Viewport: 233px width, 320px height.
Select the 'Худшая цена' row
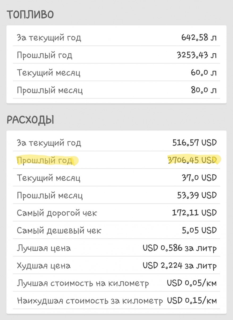click(x=116, y=266)
